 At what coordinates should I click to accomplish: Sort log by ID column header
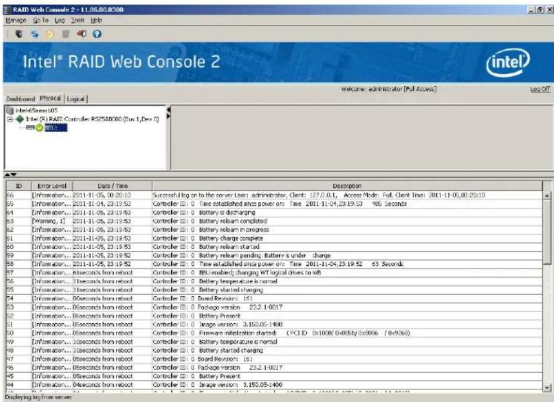tap(19, 186)
